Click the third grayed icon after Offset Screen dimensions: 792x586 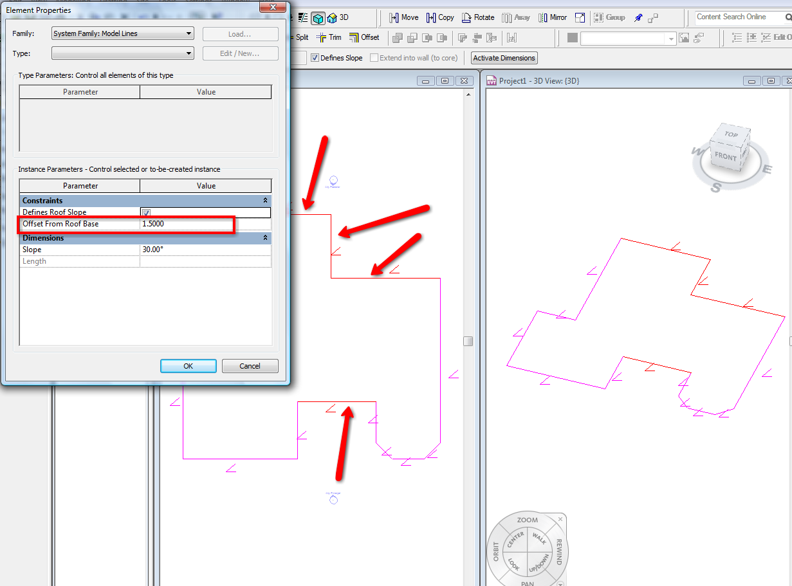pos(427,37)
